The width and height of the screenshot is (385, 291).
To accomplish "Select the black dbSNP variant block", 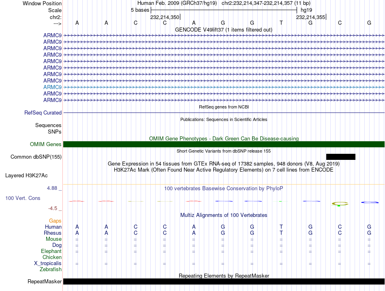I will [340, 157].
